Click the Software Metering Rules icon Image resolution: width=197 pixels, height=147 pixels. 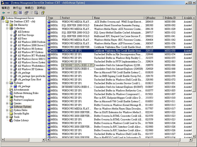click(11, 93)
